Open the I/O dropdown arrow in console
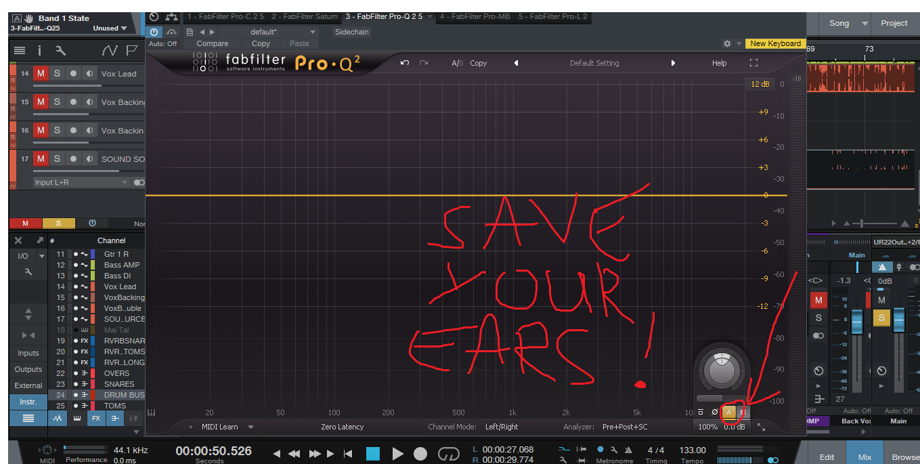The width and height of the screenshot is (920, 464). [42, 256]
